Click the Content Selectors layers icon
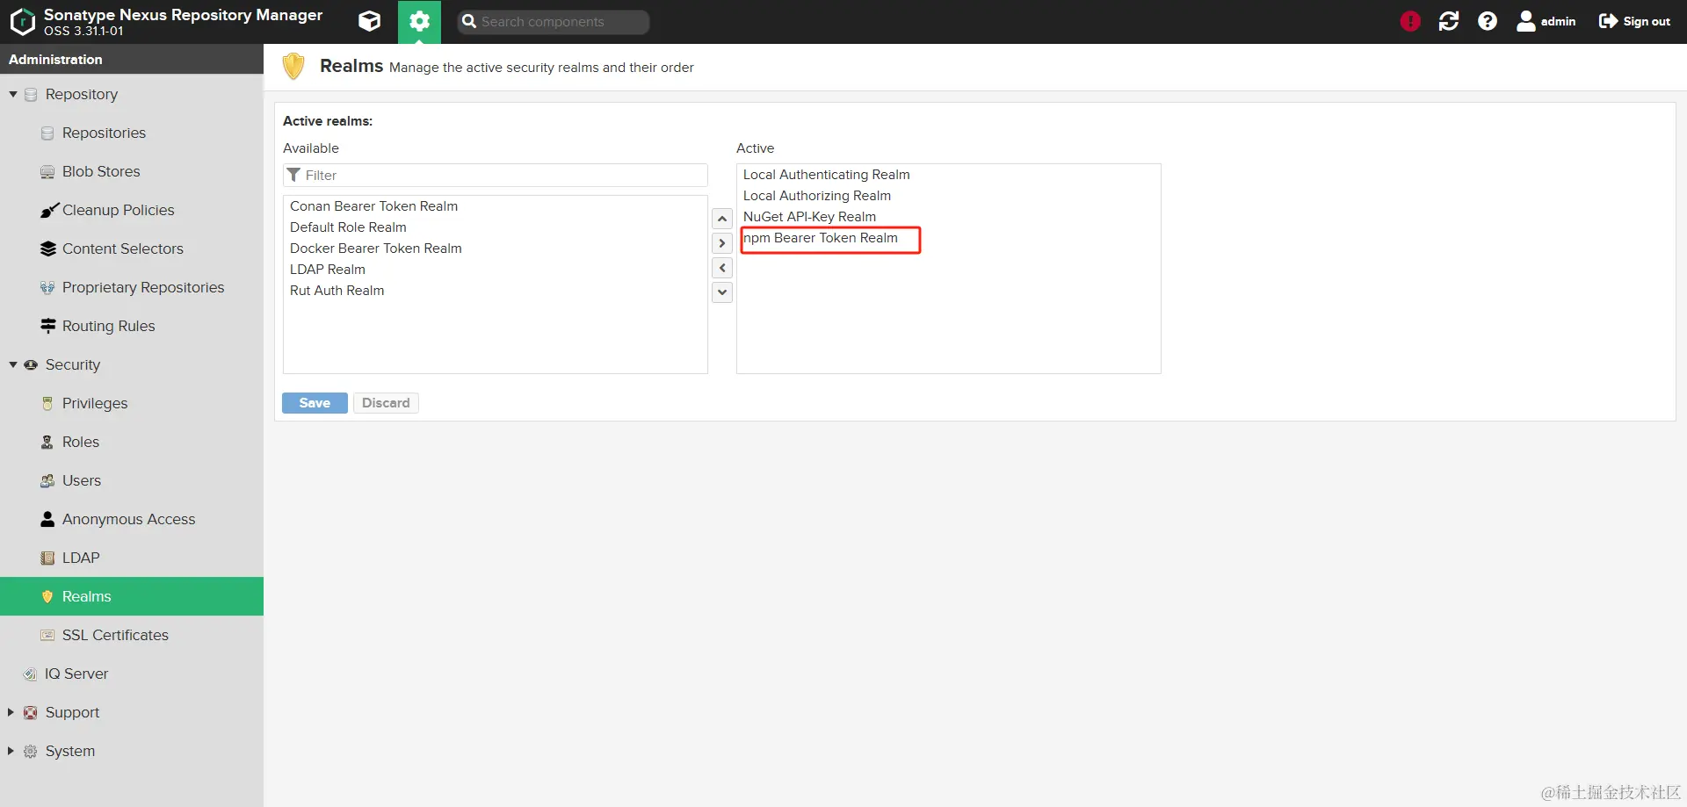1687x807 pixels. (x=48, y=249)
